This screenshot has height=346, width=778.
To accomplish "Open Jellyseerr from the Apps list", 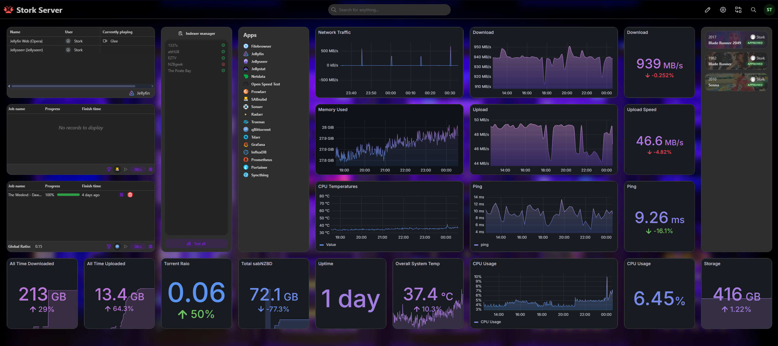I will coord(255,62).
